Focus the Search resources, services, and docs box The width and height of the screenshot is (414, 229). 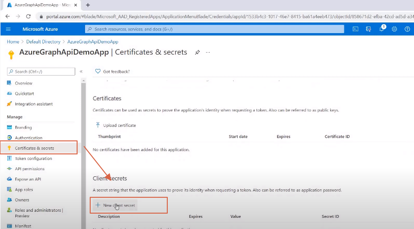(x=214, y=29)
